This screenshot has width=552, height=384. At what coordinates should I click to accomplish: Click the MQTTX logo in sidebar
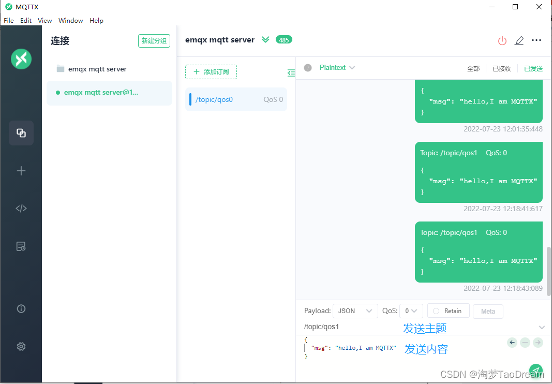coord(21,59)
